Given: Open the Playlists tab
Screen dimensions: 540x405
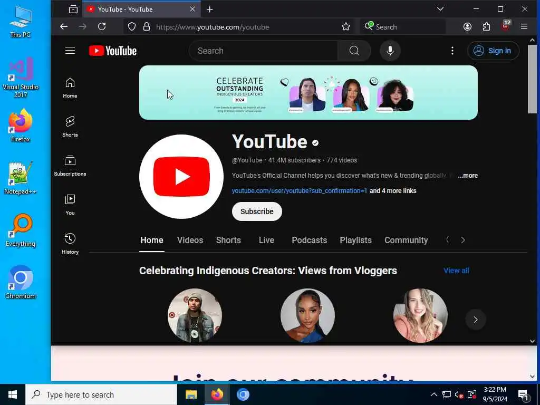Looking at the screenshot, I should 356,240.
